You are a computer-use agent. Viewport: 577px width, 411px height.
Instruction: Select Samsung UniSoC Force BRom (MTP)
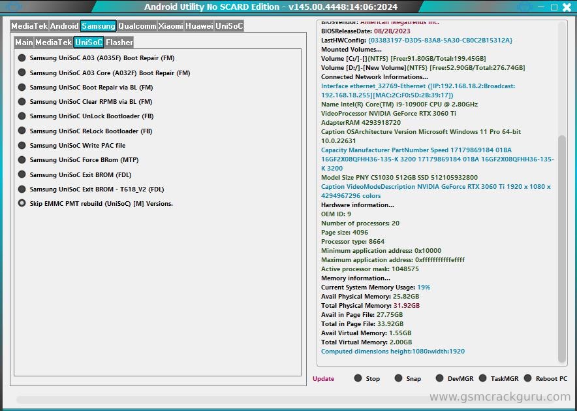tap(78, 160)
